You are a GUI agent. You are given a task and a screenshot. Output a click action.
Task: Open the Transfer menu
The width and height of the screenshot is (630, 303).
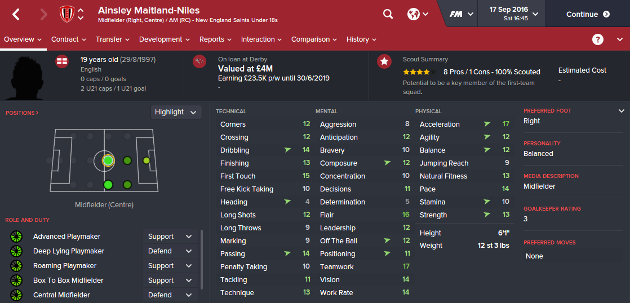pos(113,39)
